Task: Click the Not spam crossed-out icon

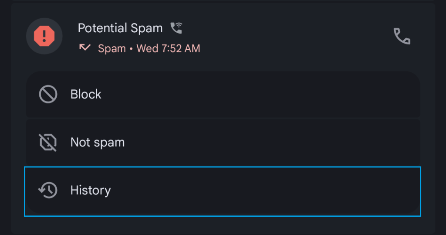Action: coord(48,142)
